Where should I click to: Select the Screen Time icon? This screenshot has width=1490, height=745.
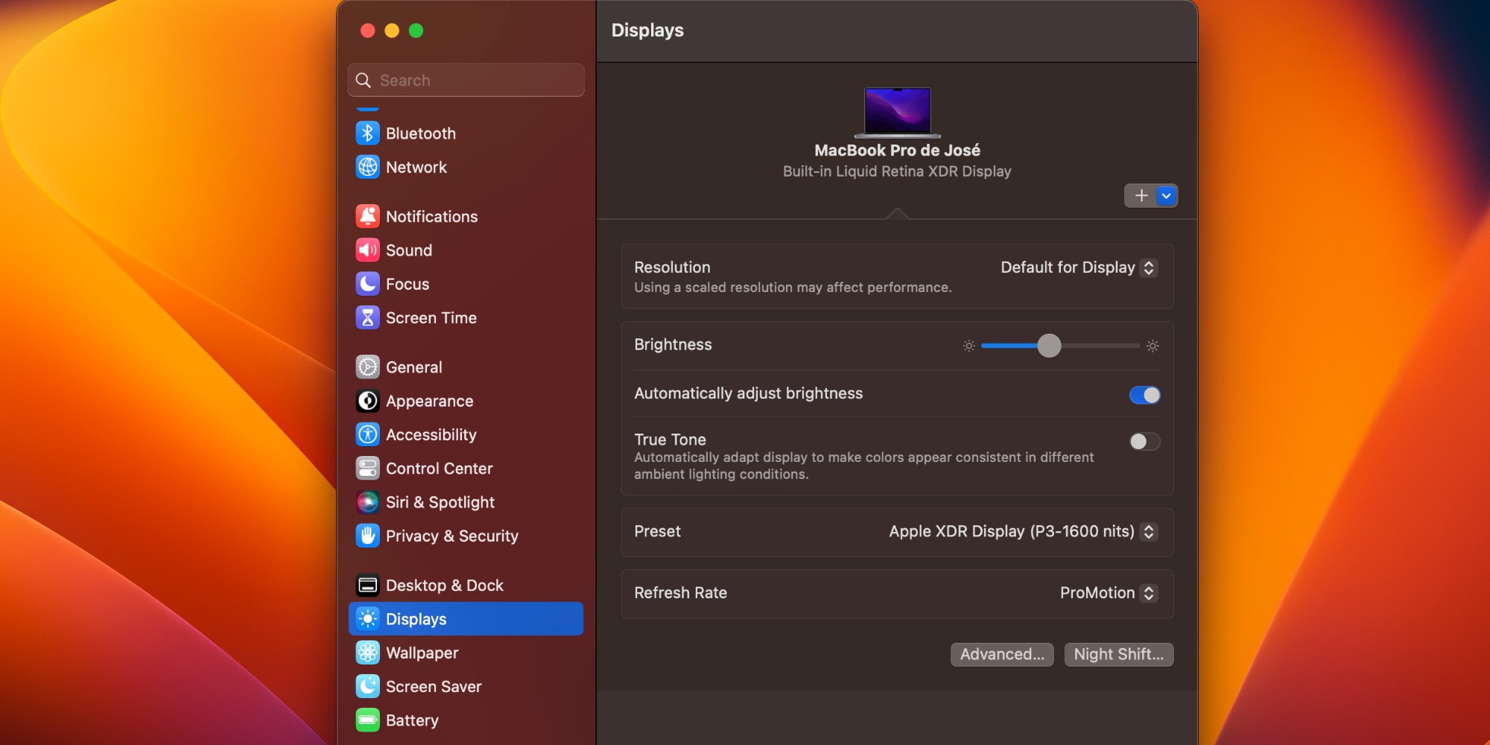pos(431,317)
